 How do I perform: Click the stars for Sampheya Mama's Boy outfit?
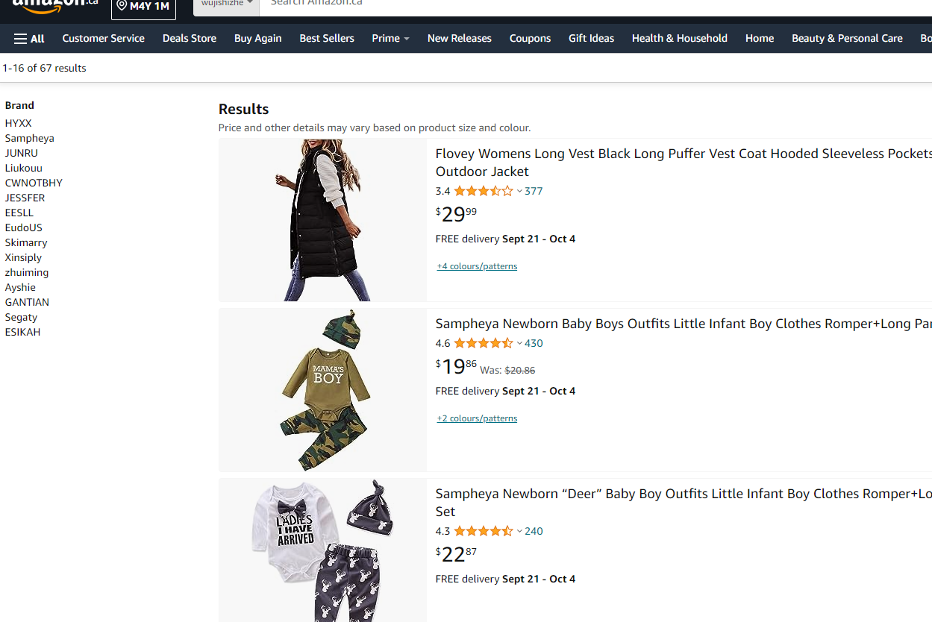click(484, 343)
